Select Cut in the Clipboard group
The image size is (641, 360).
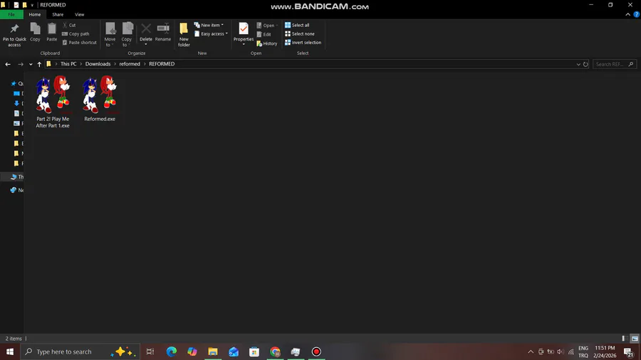click(x=69, y=26)
